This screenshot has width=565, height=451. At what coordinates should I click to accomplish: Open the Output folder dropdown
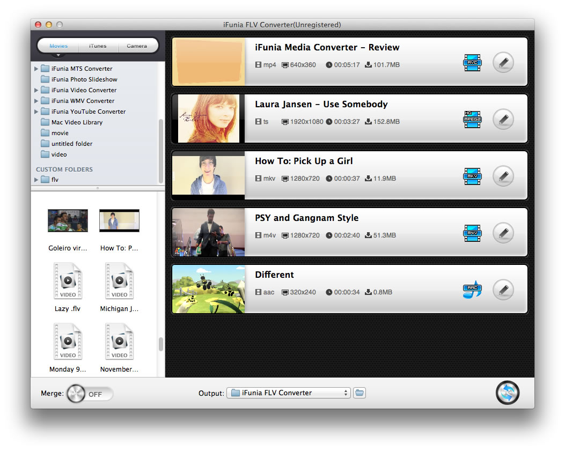[x=288, y=393]
